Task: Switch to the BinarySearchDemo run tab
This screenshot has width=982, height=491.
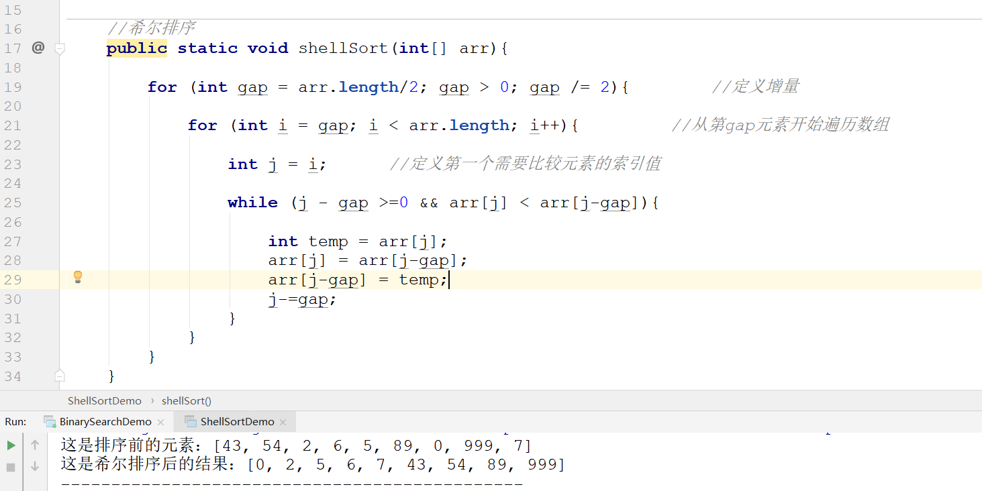Action: 105,421
